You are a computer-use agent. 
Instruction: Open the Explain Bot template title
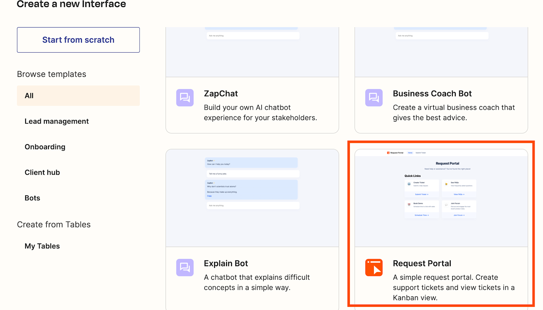tap(226, 263)
